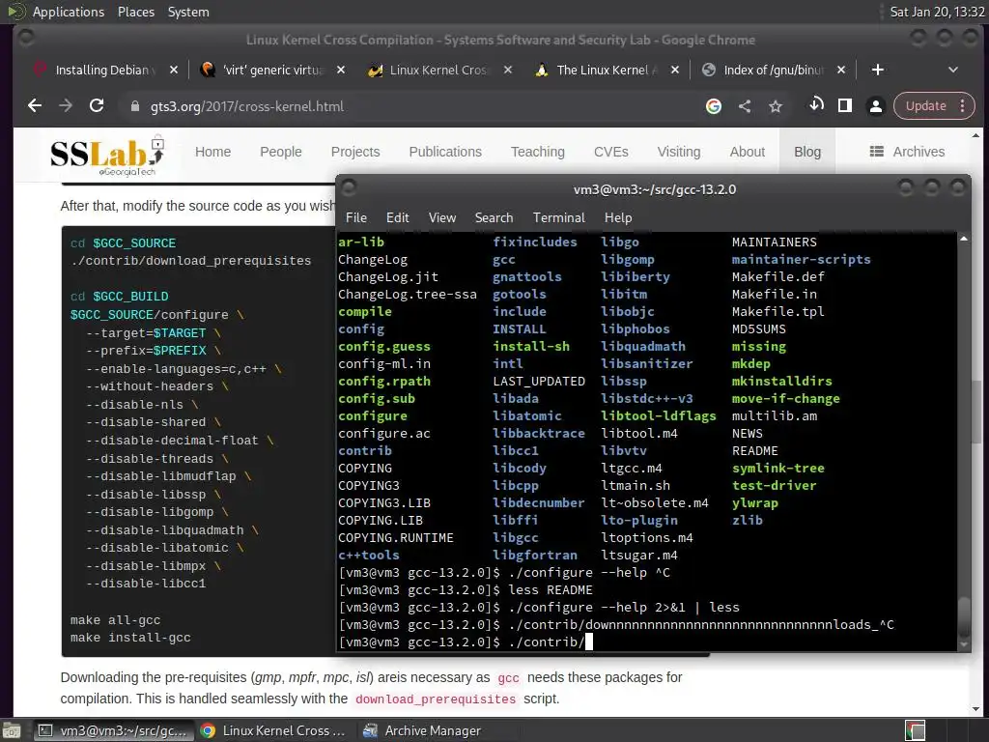
Task: Open the Home nav link
Action: 212,152
